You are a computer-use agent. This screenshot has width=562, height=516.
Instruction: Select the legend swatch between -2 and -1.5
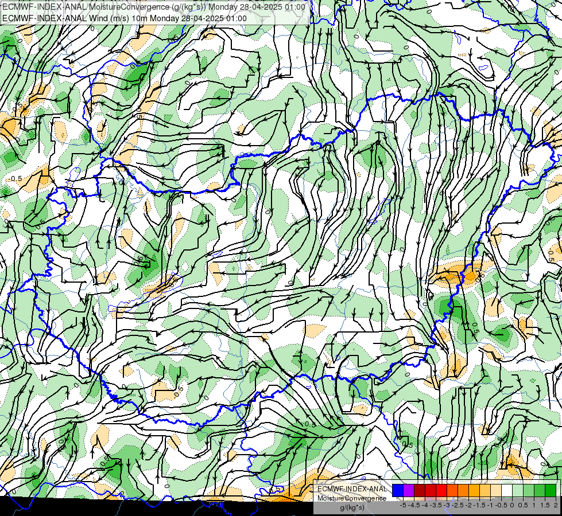(474, 491)
